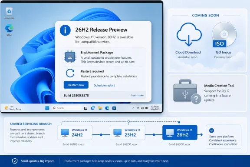Image resolution: width=250 pixels, height=167 pixels.
Task: Click the Build 26300.9278 text
Action: click(x=76, y=95)
